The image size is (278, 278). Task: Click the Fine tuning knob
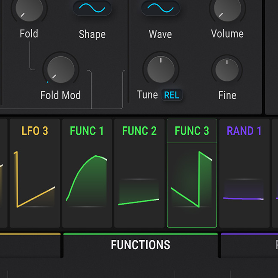(x=227, y=70)
